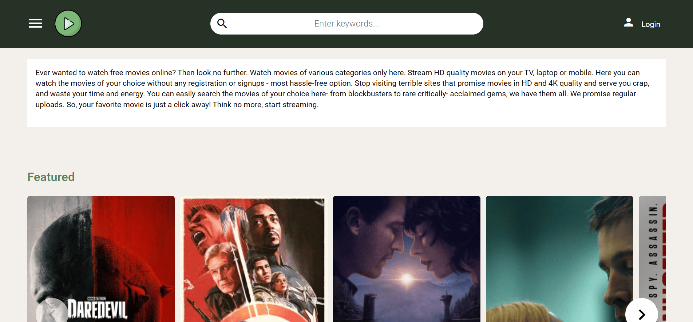Open the hamburger menu
The image size is (693, 322).
[35, 24]
